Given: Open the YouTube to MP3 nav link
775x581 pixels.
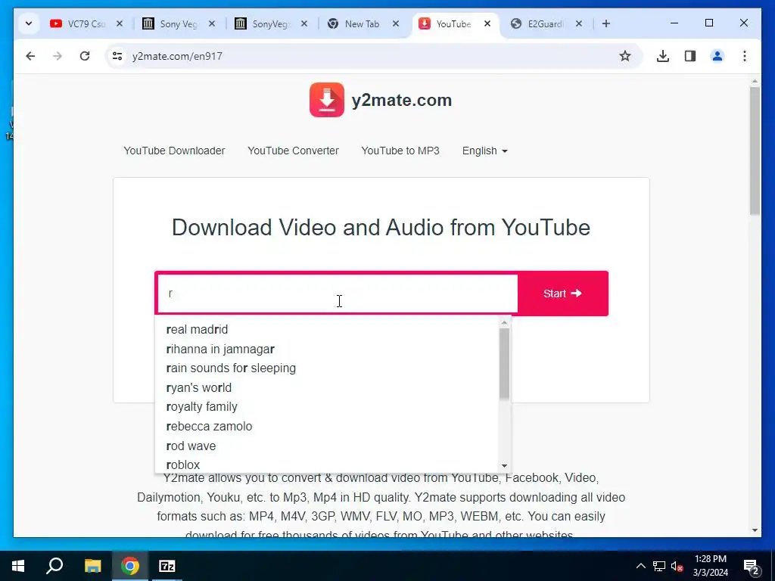Looking at the screenshot, I should coord(400,151).
